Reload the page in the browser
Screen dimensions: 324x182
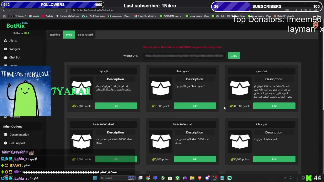pos(14,10)
